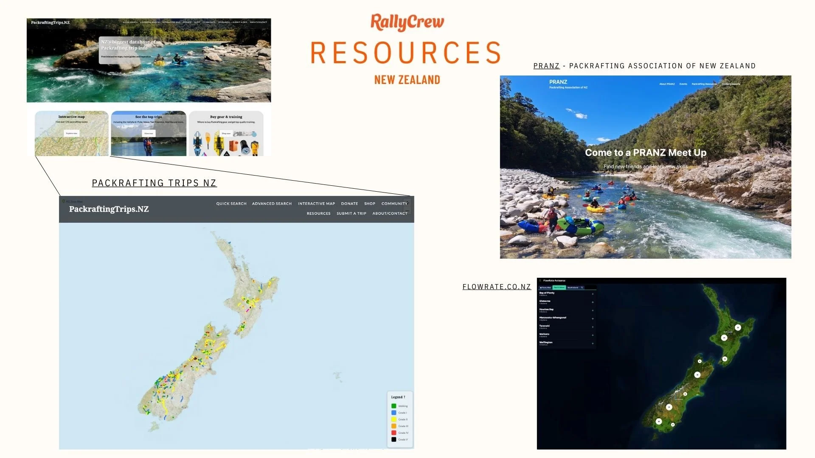Select the North Island tab in FlowRate
Viewport: 815px width, 458px height.
pos(559,288)
